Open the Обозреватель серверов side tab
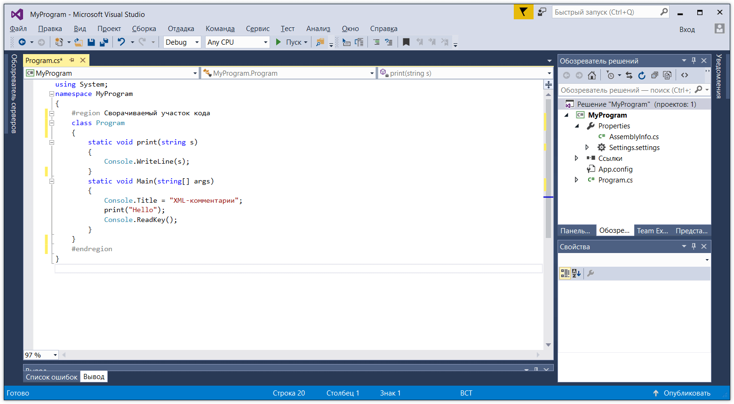Image resolution: width=734 pixels, height=404 pixels. tap(14, 94)
